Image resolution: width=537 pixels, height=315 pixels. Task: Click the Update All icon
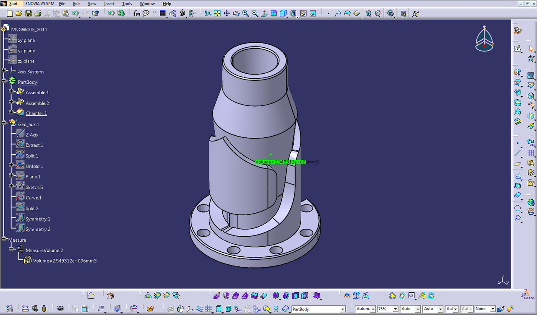pos(121,13)
